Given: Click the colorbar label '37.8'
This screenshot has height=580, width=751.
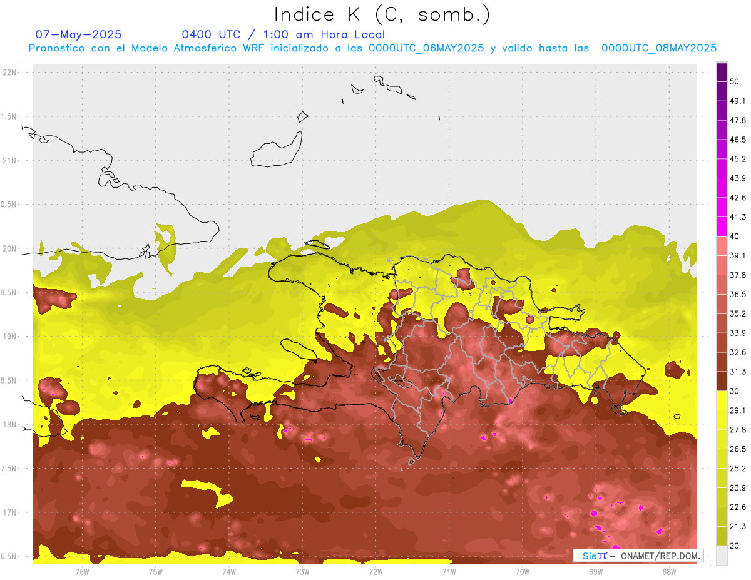Looking at the screenshot, I should [737, 275].
